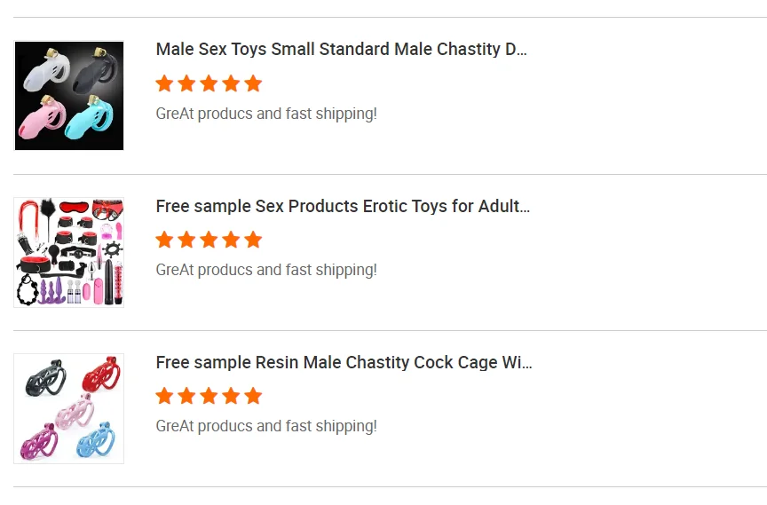The height and width of the screenshot is (505, 767).
Task: Click the first star of the first review
Action: (x=164, y=83)
